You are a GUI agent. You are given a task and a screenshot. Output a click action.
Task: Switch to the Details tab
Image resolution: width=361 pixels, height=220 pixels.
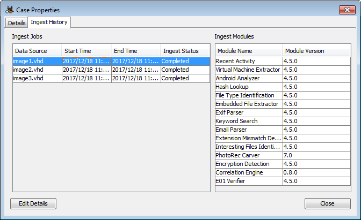pyautogui.click(x=17, y=23)
